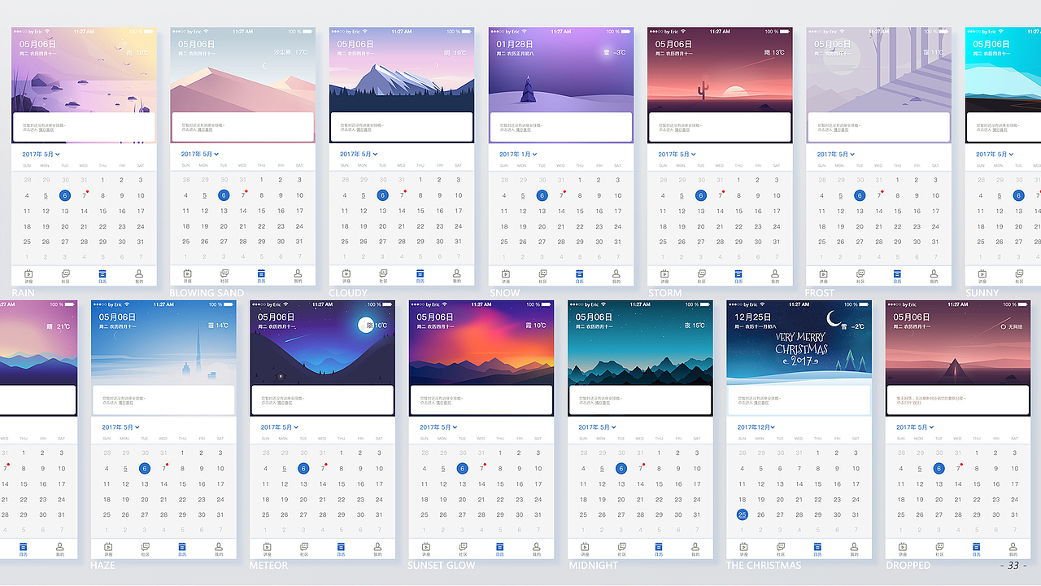
Task: Open the community icon in CLOUDY screen
Action: 383,274
